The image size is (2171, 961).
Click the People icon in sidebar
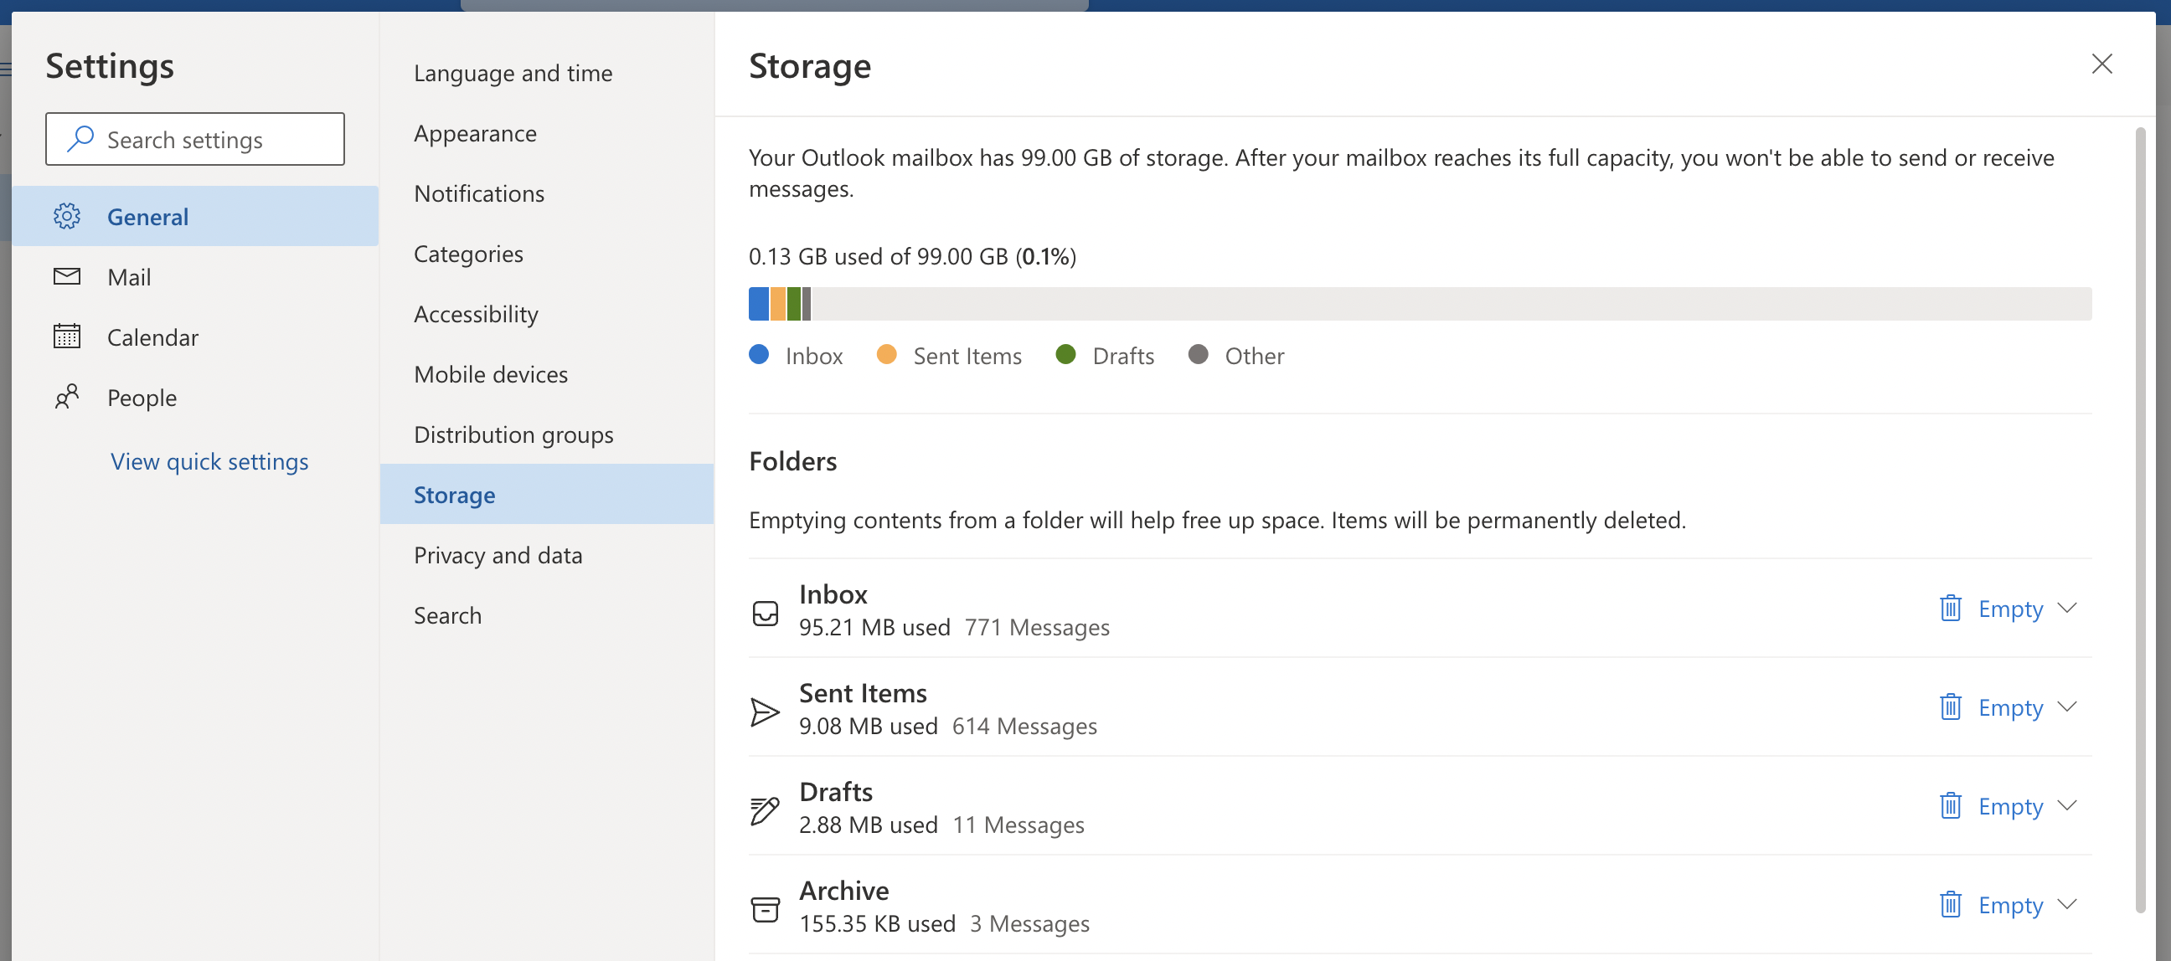point(66,397)
